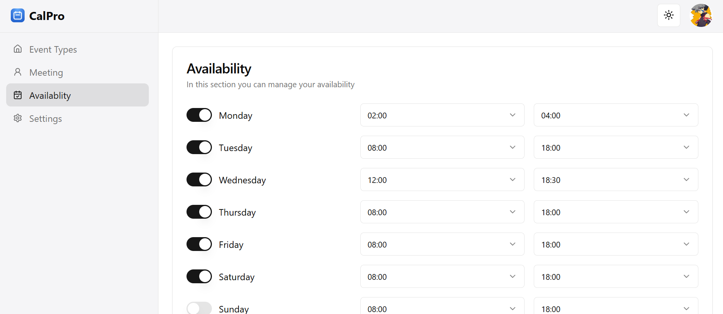Image resolution: width=723 pixels, height=314 pixels.
Task: Change Tuesday start time 08:00
Action: (x=442, y=147)
